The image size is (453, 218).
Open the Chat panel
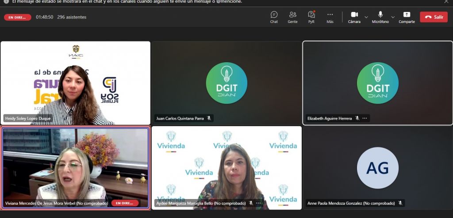274,17
